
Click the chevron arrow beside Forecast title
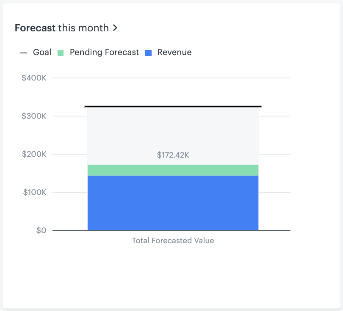point(115,28)
